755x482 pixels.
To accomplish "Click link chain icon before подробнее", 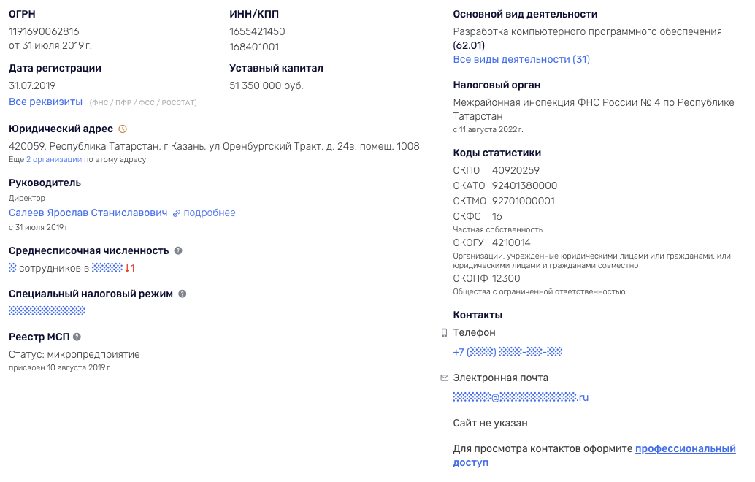I will 176,213.
